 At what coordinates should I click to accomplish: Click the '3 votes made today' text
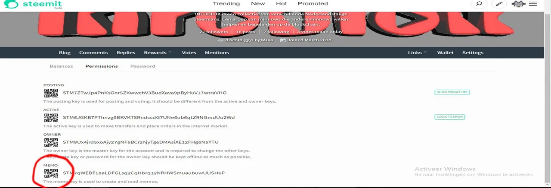tap(320, 32)
